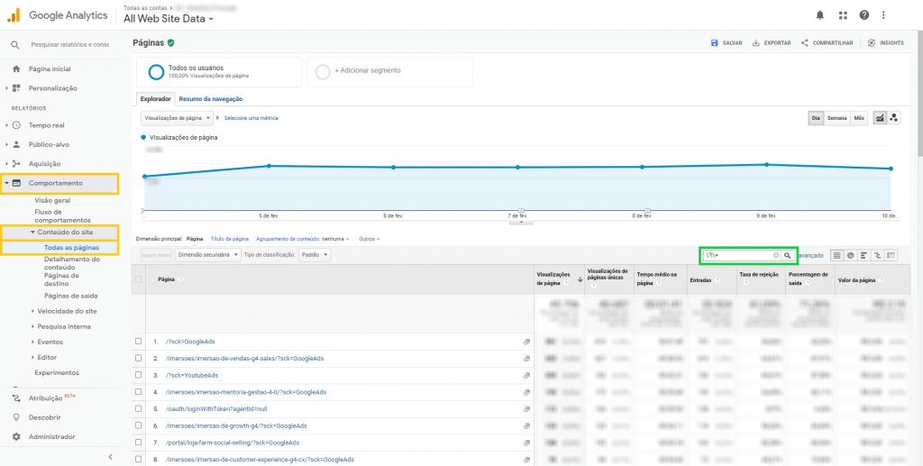Check the imersao-mentoria-gestao-4-0 row box
The width and height of the screenshot is (923, 466).
coord(138,392)
